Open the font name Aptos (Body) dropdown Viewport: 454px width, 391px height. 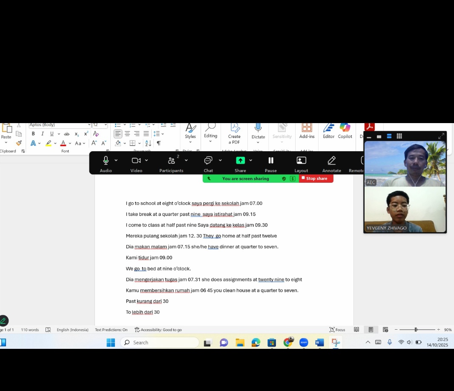(x=89, y=125)
